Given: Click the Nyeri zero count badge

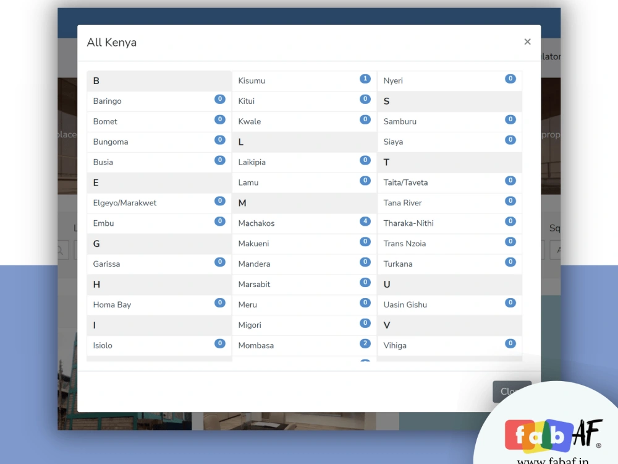Looking at the screenshot, I should (x=510, y=79).
